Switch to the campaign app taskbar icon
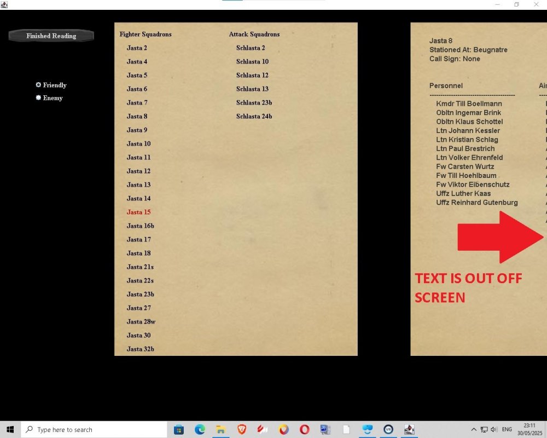 [409, 430]
